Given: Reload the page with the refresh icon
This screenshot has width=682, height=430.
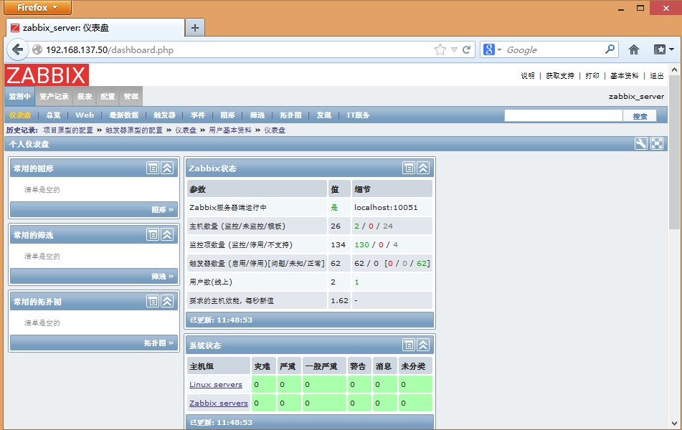Looking at the screenshot, I should pyautogui.click(x=466, y=49).
